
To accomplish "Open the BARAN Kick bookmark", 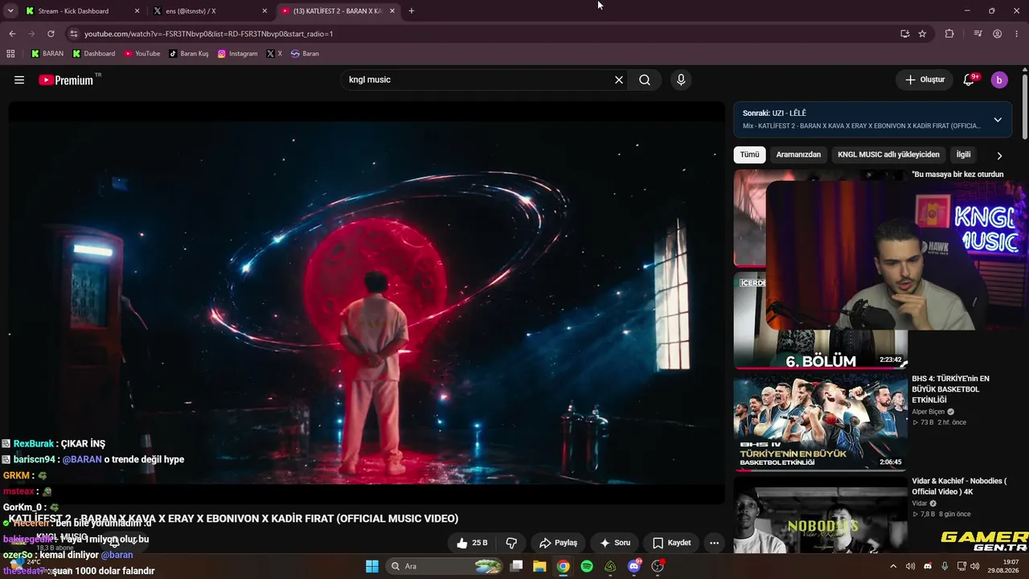I will point(47,54).
